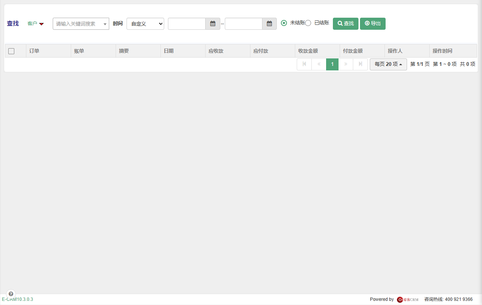Image resolution: width=482 pixels, height=305 pixels.
Task: Open the start date calendar picker
Action: (213, 24)
